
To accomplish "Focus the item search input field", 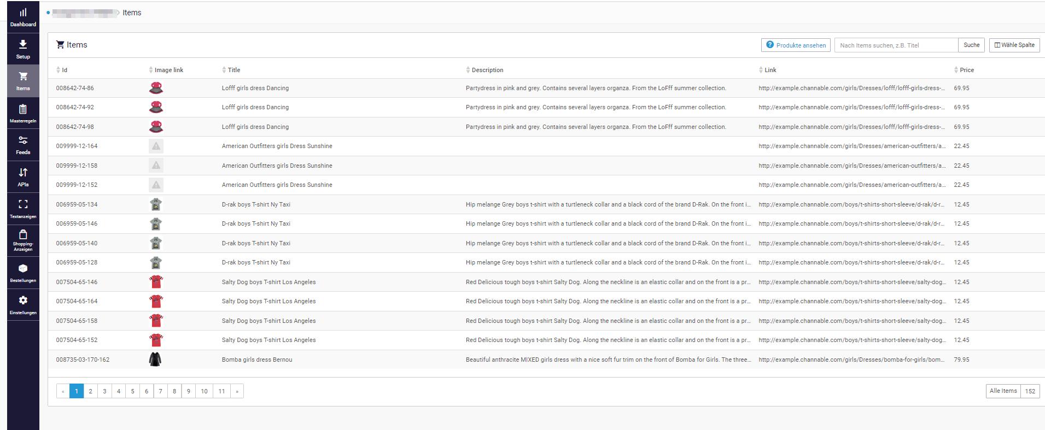I will point(896,45).
